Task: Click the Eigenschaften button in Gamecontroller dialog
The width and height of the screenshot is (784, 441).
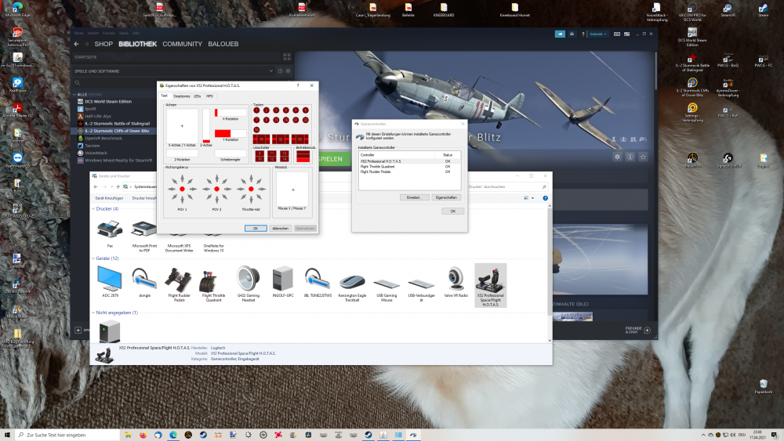Action: tap(446, 197)
